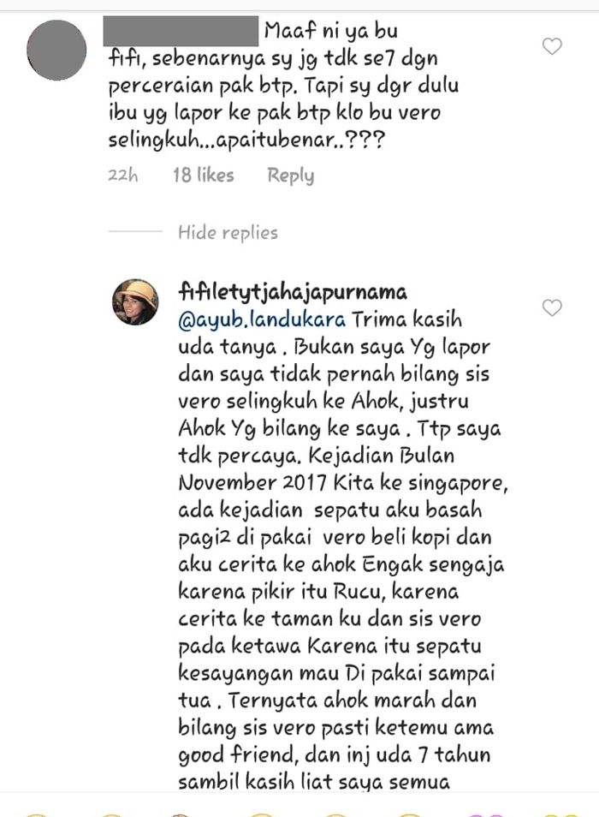Click the 22h timestamp
The image size is (599, 817).
[123, 175]
